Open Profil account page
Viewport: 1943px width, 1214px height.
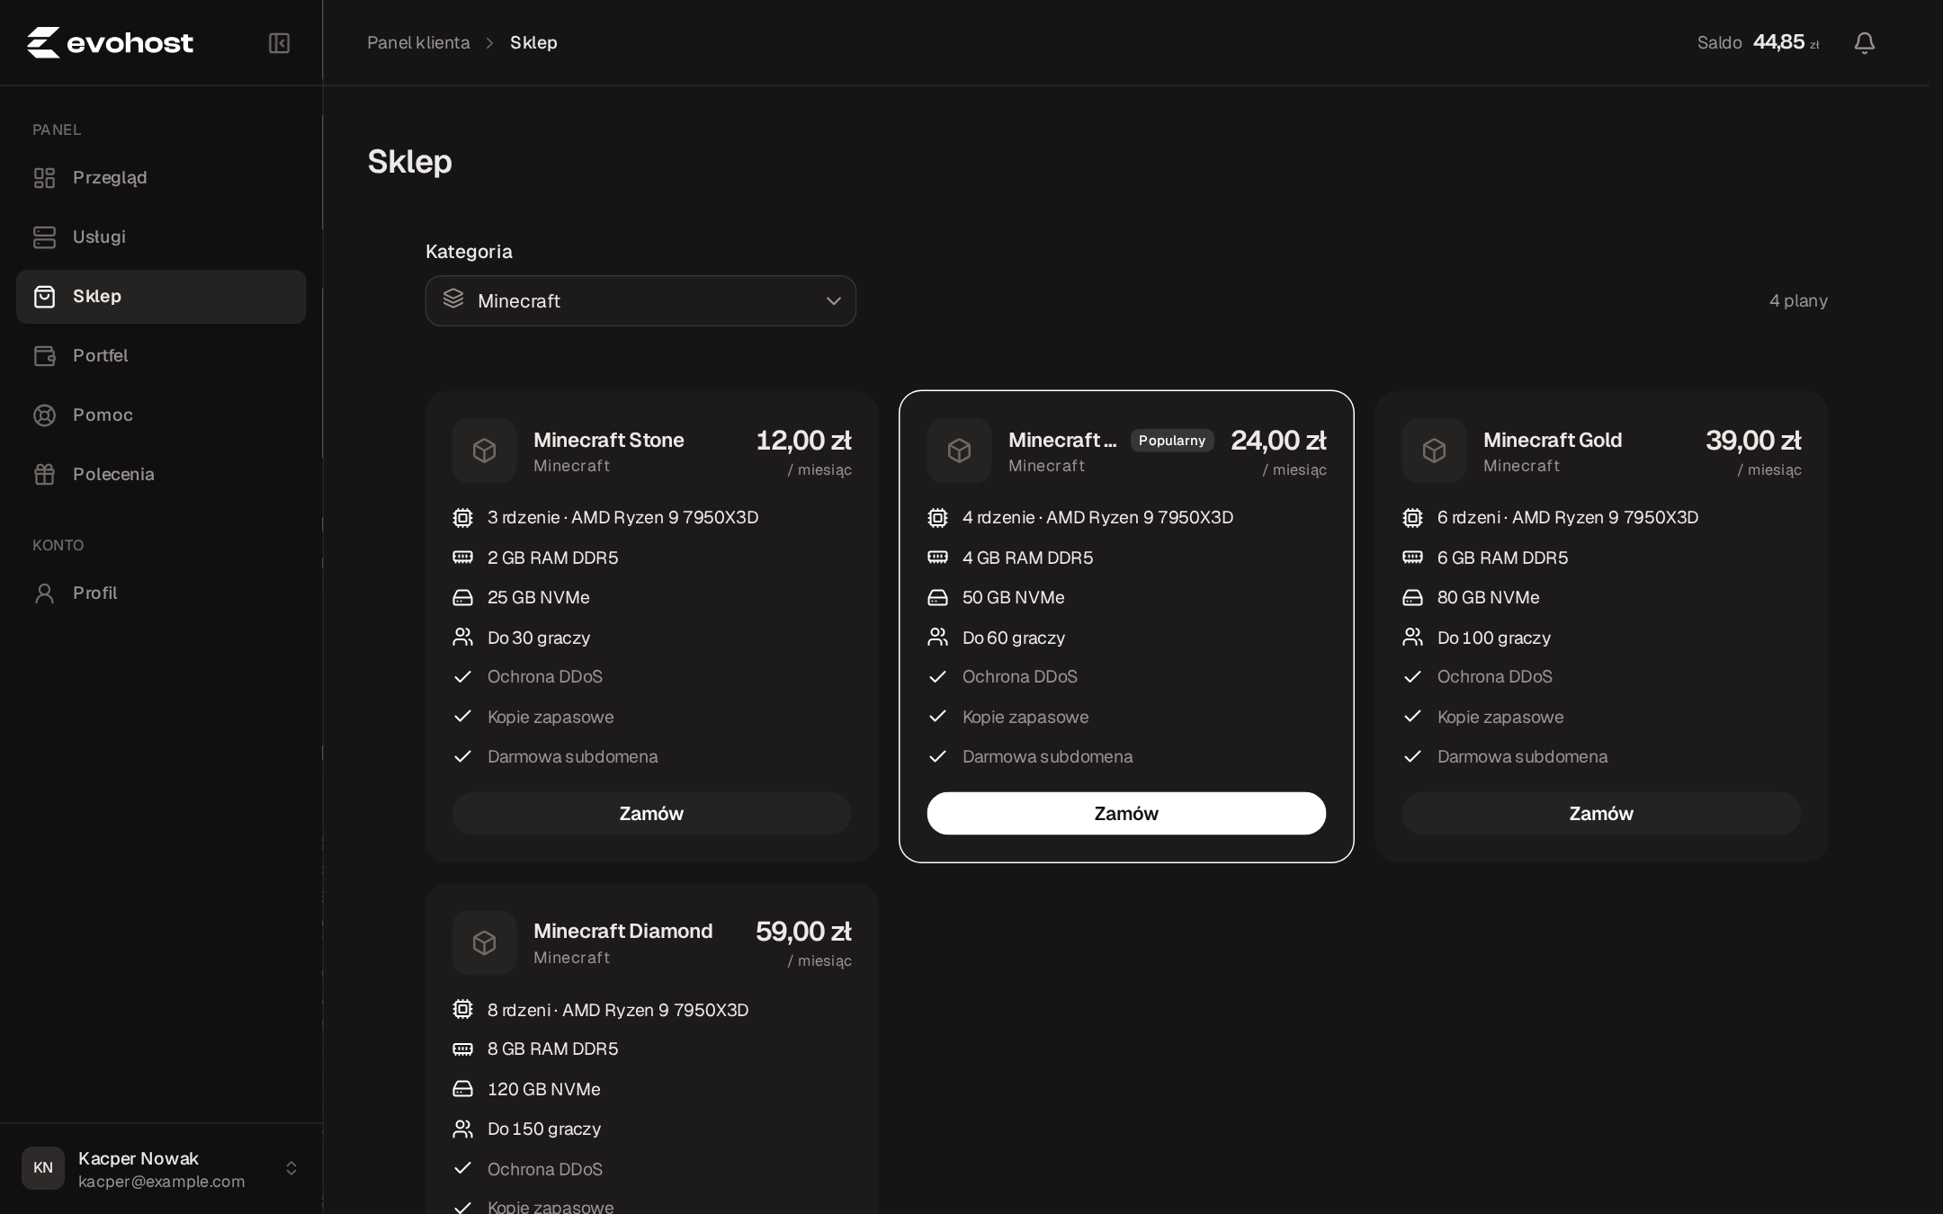161,594
